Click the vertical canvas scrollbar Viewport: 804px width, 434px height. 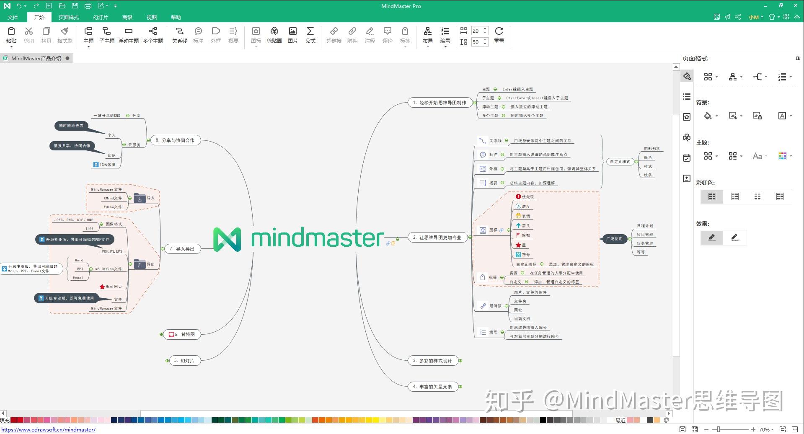tap(676, 235)
